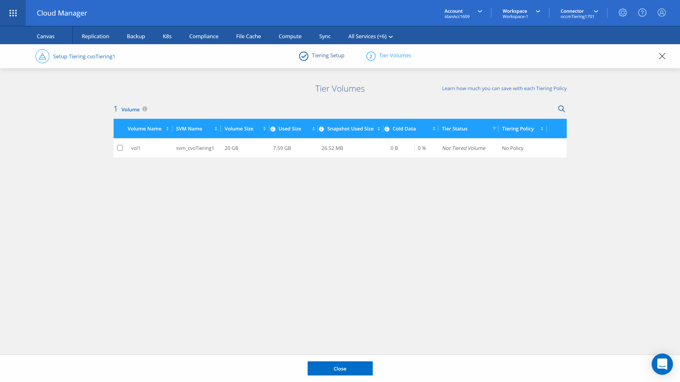Open the chat support bubble icon

click(662, 364)
